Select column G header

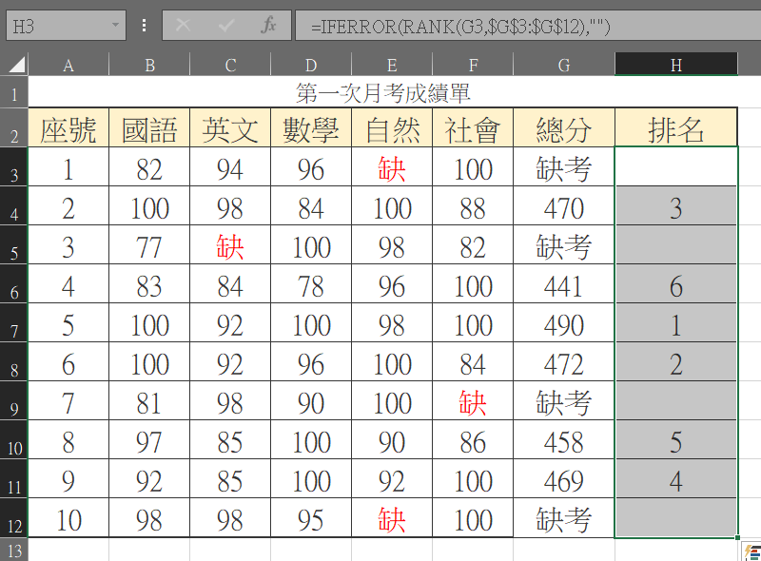[564, 65]
